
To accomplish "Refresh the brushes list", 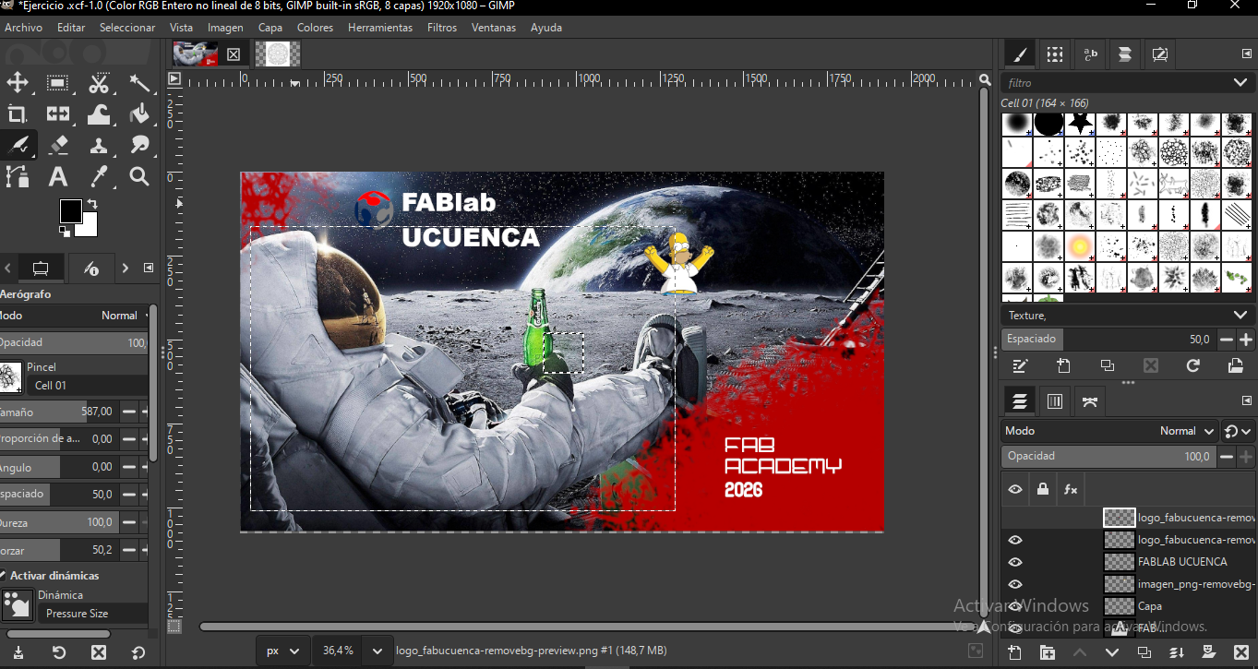I will pyautogui.click(x=1193, y=366).
